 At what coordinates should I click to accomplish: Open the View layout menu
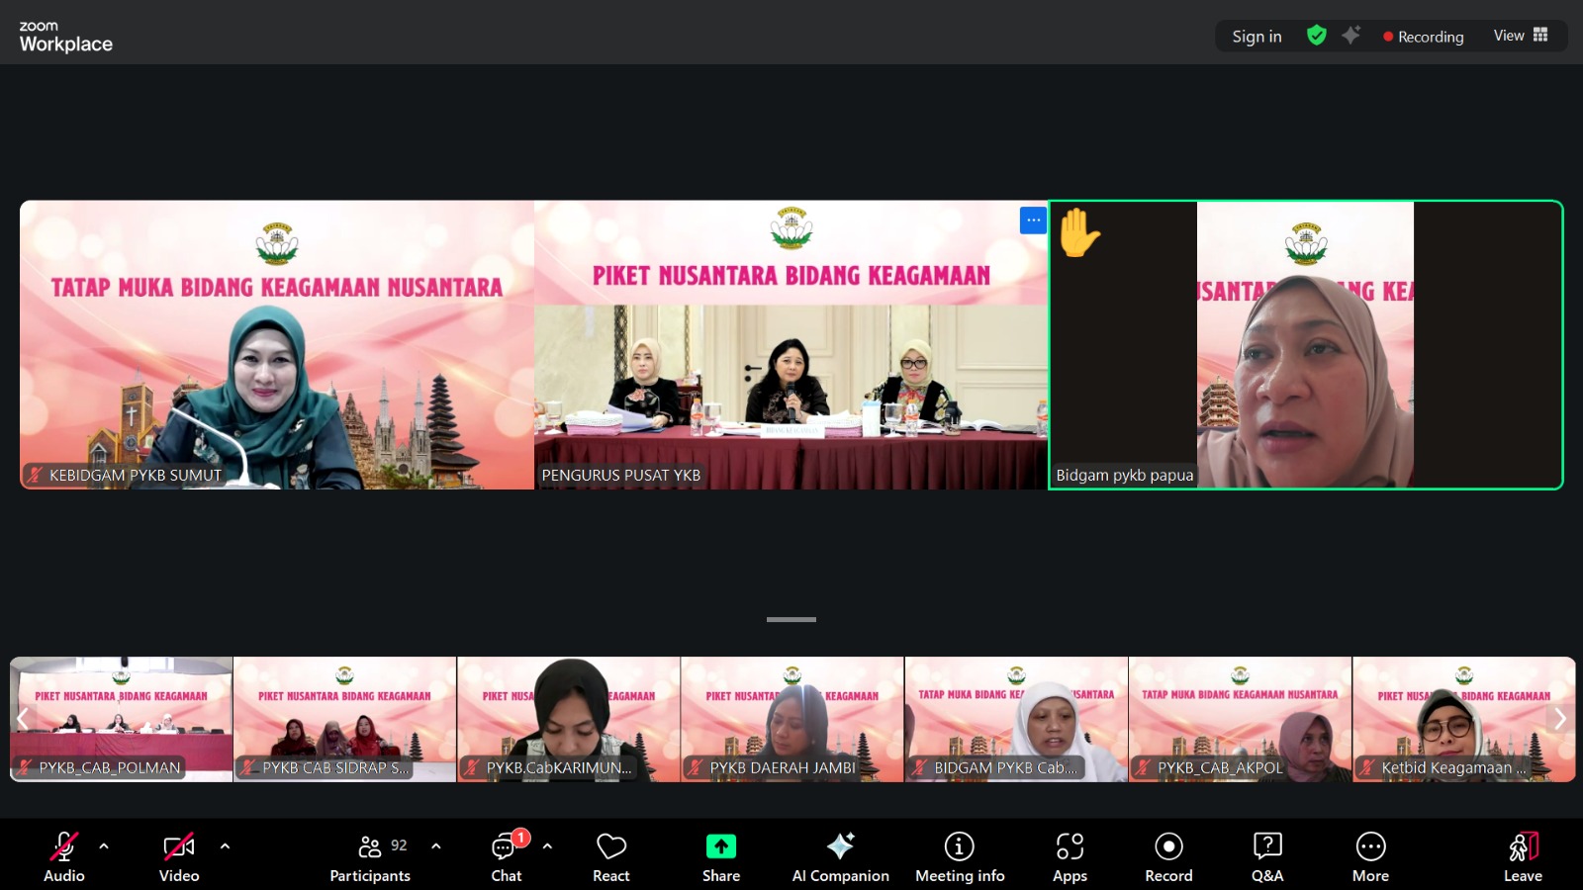[x=1521, y=36]
